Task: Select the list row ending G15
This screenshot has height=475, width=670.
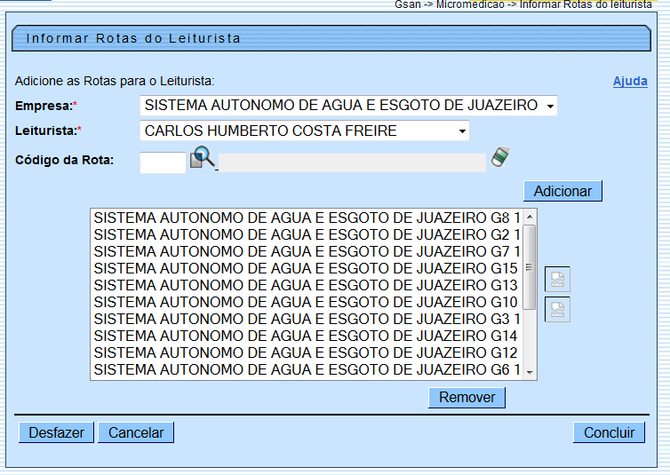Action: [307, 268]
